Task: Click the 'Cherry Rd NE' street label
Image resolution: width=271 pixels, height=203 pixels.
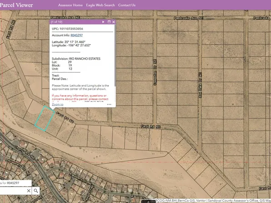Action: point(25,152)
